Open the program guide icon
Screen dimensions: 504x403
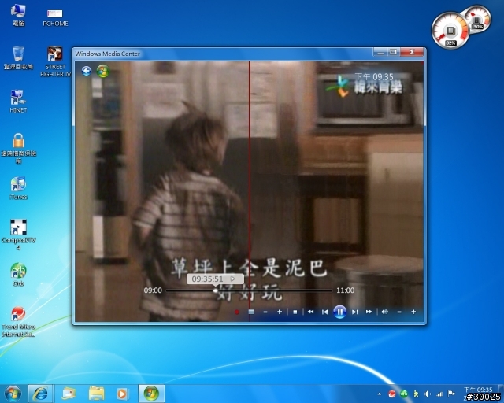251,312
